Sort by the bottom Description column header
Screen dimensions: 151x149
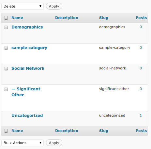pyautogui.click(x=67, y=131)
